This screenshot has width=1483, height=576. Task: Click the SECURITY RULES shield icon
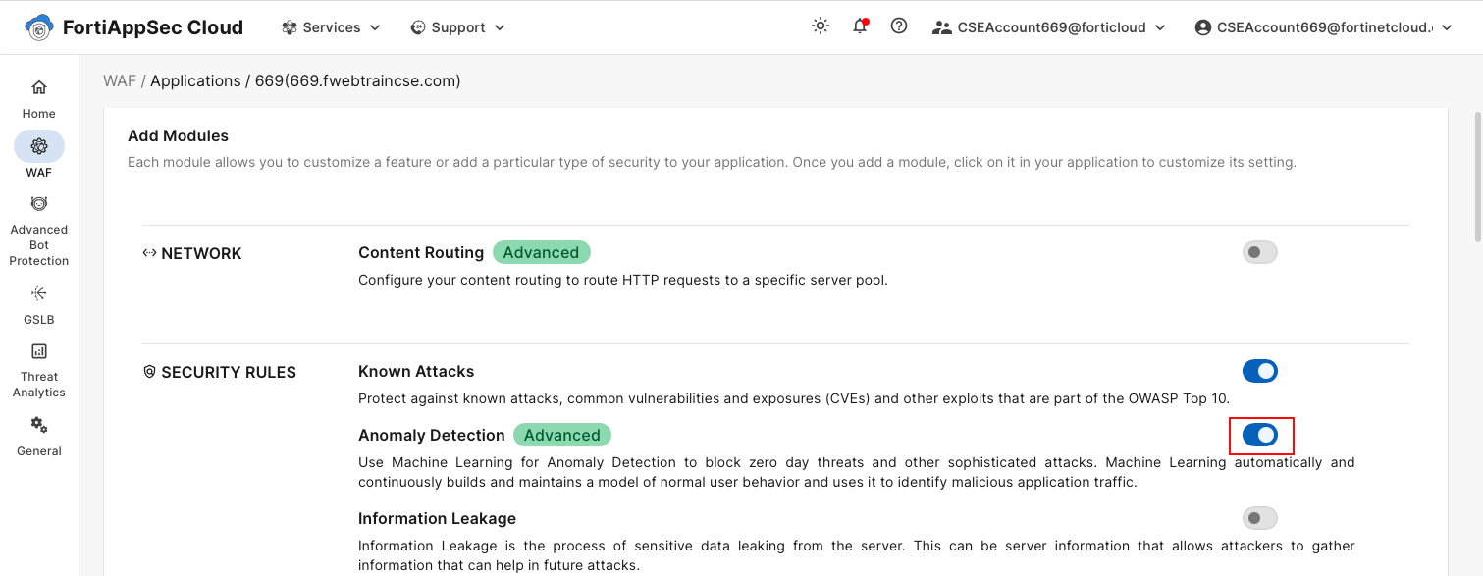[150, 372]
